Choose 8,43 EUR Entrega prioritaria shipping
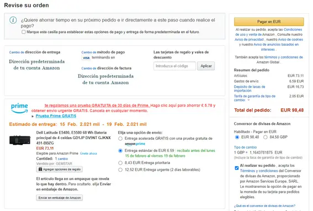313x211 pixels. tap(120, 163)
